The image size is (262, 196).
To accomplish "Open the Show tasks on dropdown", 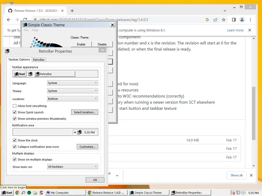I will pos(72,166).
